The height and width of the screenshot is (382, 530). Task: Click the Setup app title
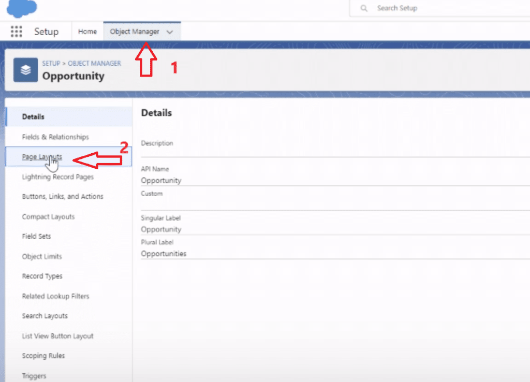pyautogui.click(x=46, y=32)
